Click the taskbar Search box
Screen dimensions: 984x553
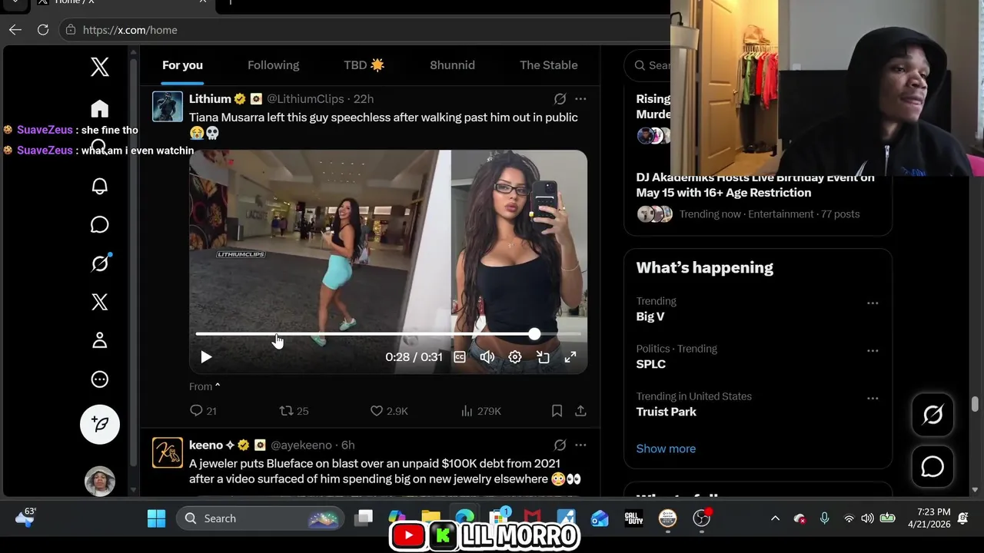coord(259,518)
